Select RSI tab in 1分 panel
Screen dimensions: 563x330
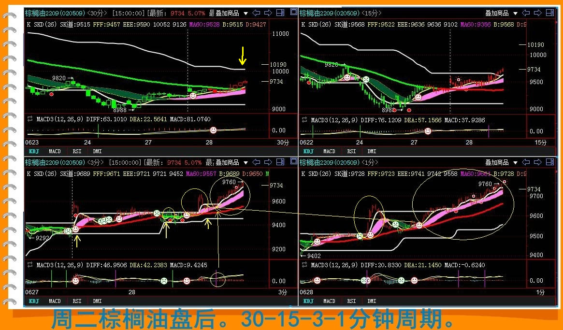(351, 301)
